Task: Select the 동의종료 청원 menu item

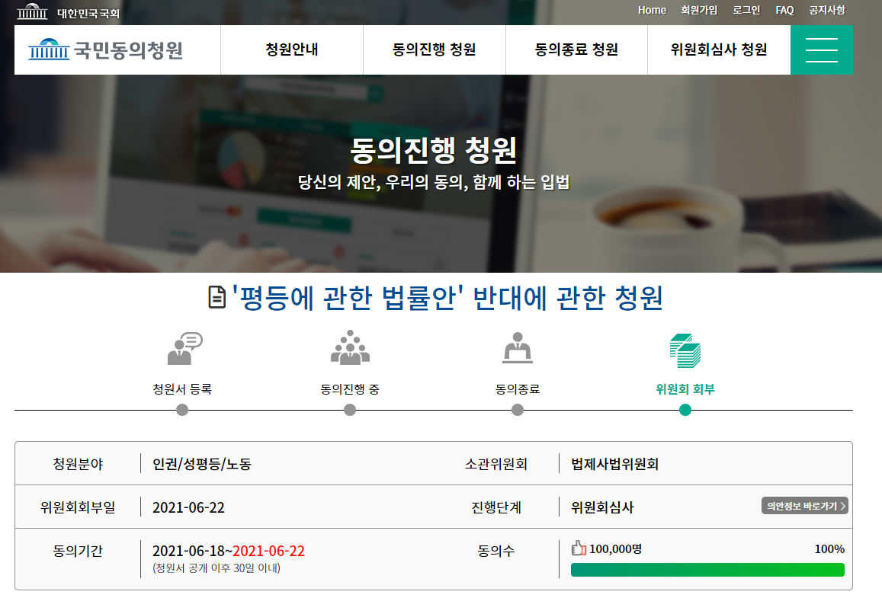Action: [576, 50]
